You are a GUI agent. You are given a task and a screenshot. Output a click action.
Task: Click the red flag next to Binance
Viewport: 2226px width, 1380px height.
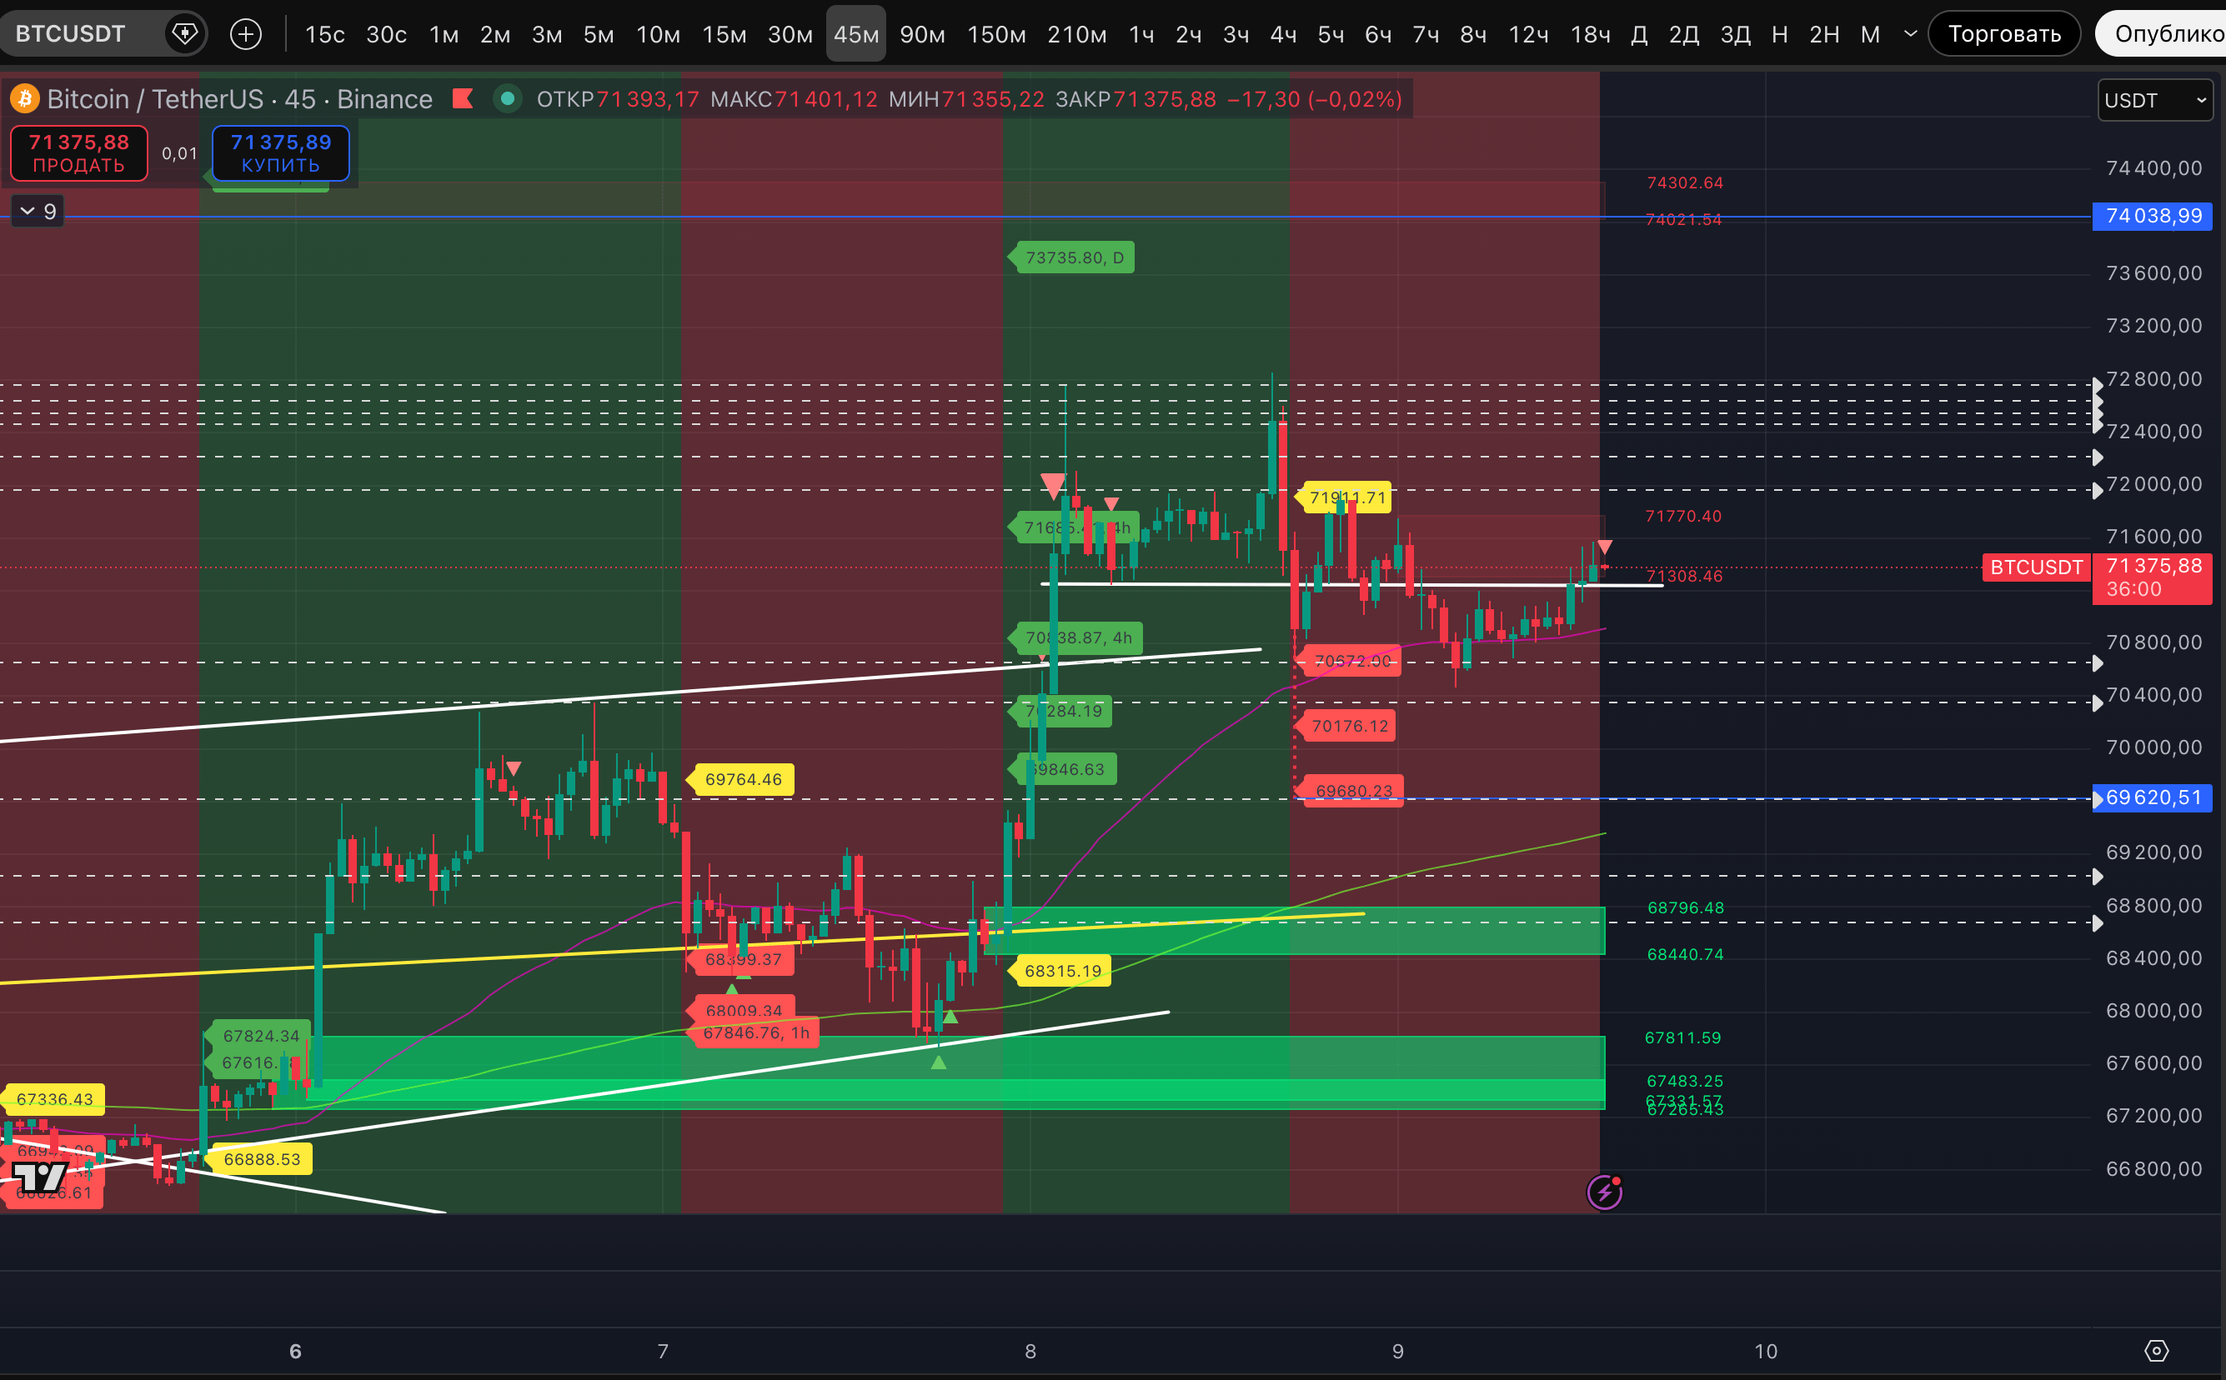tap(463, 98)
